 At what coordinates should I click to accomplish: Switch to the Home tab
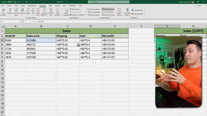coord(9,6)
